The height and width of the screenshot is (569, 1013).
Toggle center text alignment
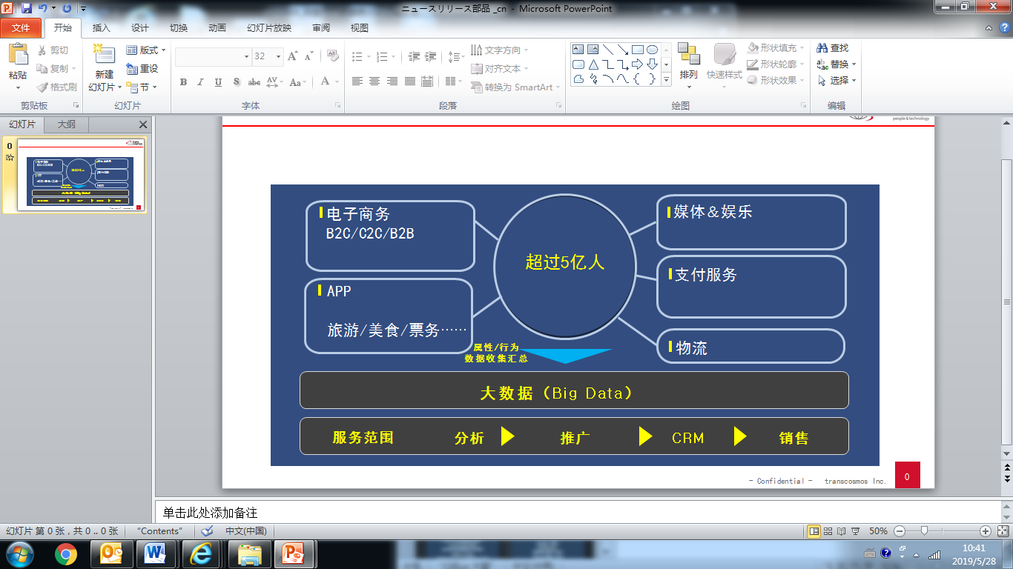[x=374, y=81]
